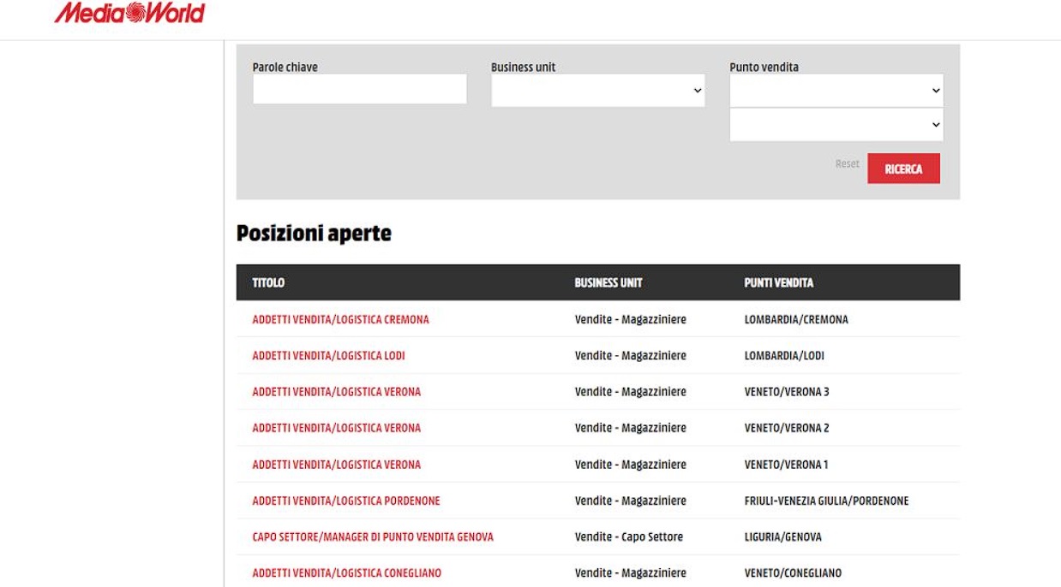
Task: Select FRIULI-VENEZIA GIULIA/PORDENONE cell
Action: pos(826,501)
